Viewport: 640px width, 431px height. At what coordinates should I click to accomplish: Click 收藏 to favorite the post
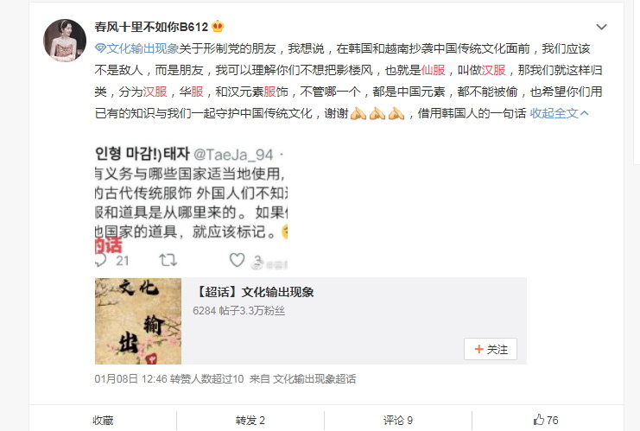click(103, 421)
